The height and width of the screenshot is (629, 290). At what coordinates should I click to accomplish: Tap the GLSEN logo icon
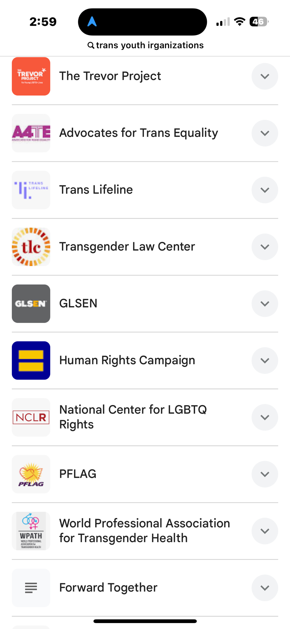point(31,303)
